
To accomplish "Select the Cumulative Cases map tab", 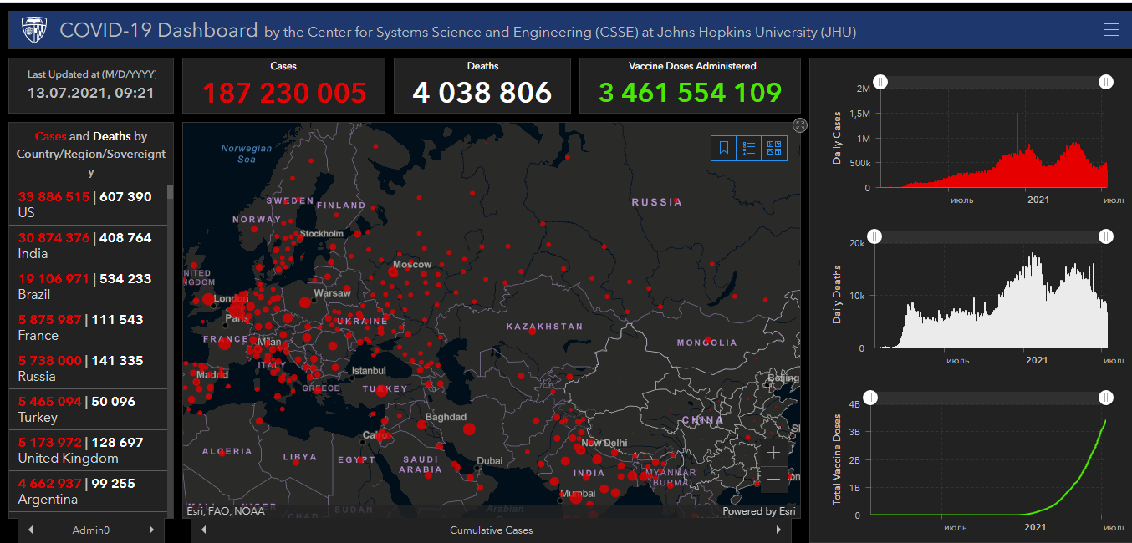I will 491,530.
